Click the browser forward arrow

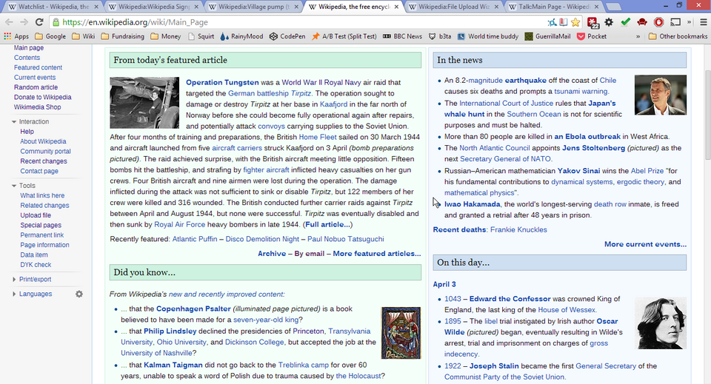click(24, 22)
